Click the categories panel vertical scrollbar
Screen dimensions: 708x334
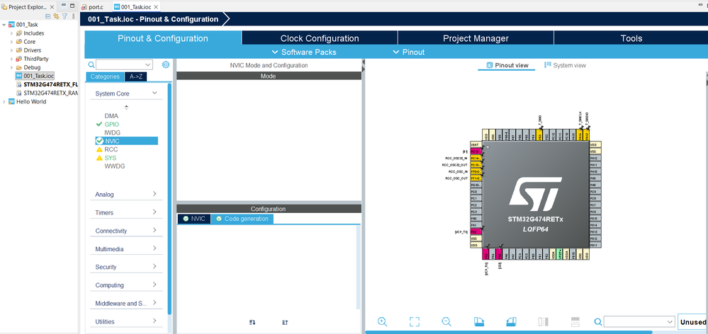pyautogui.click(x=169, y=198)
